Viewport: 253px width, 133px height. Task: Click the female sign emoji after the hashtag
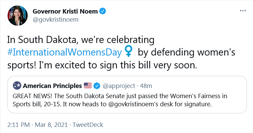(x=129, y=51)
